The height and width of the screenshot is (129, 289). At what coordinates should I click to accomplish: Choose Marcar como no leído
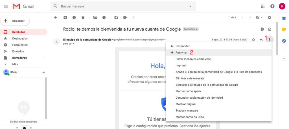click(x=219, y=117)
